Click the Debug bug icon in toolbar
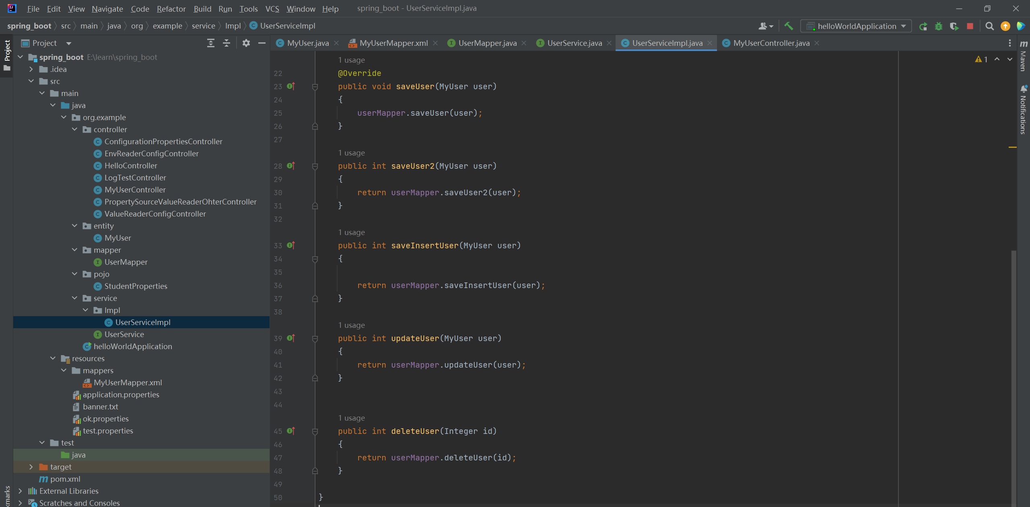1030x507 pixels. [939, 26]
